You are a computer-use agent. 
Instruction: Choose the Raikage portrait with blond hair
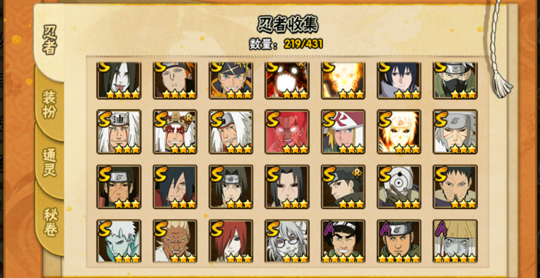click(x=175, y=242)
